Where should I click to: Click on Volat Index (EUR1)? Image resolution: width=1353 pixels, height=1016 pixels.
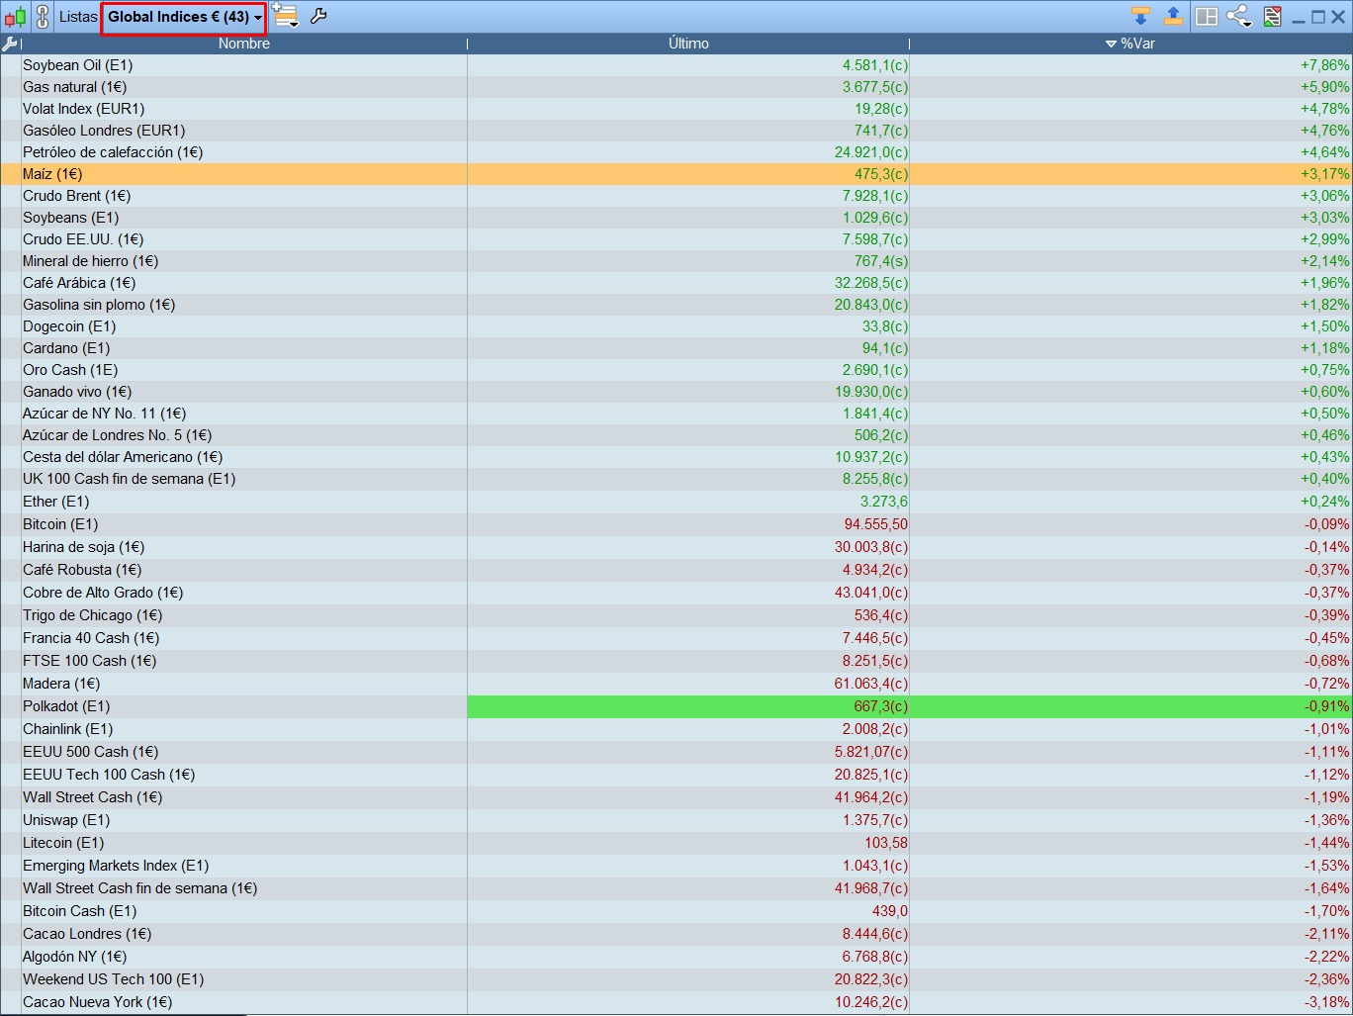(84, 109)
